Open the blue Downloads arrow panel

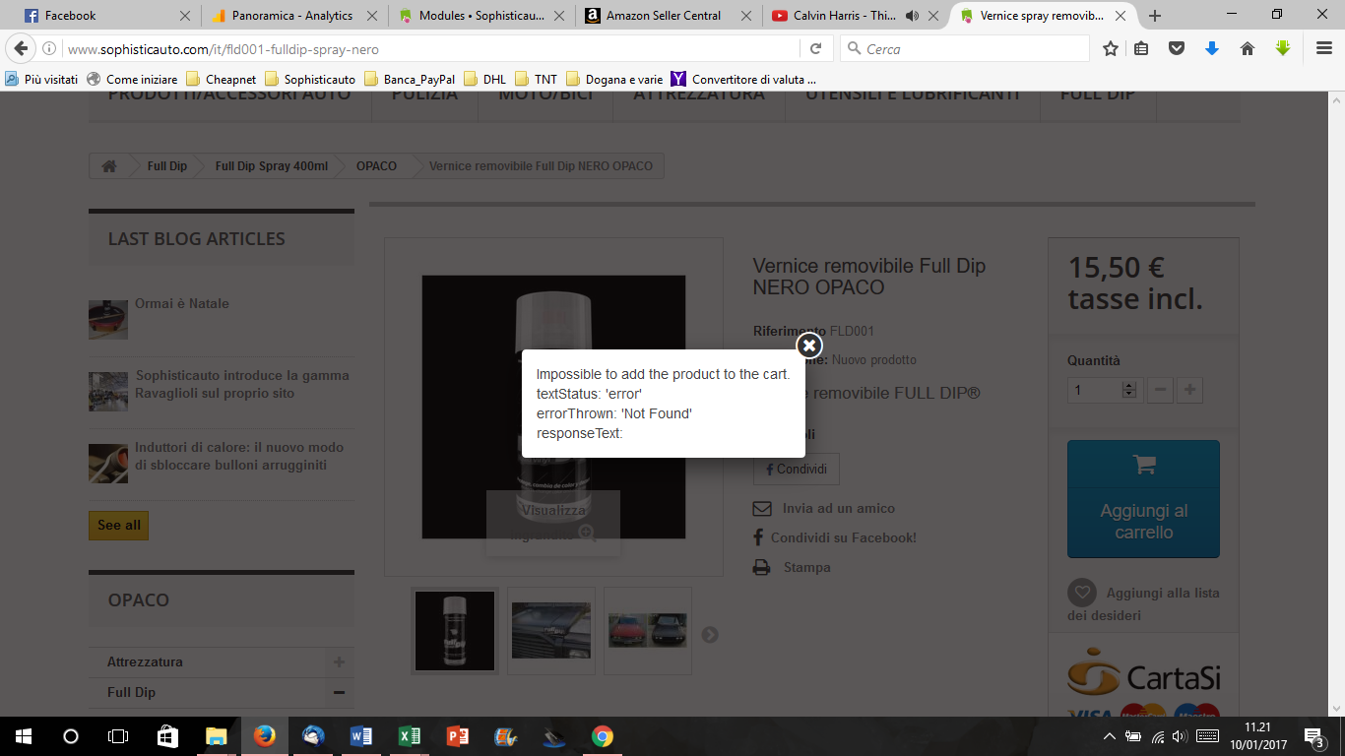coord(1212,48)
